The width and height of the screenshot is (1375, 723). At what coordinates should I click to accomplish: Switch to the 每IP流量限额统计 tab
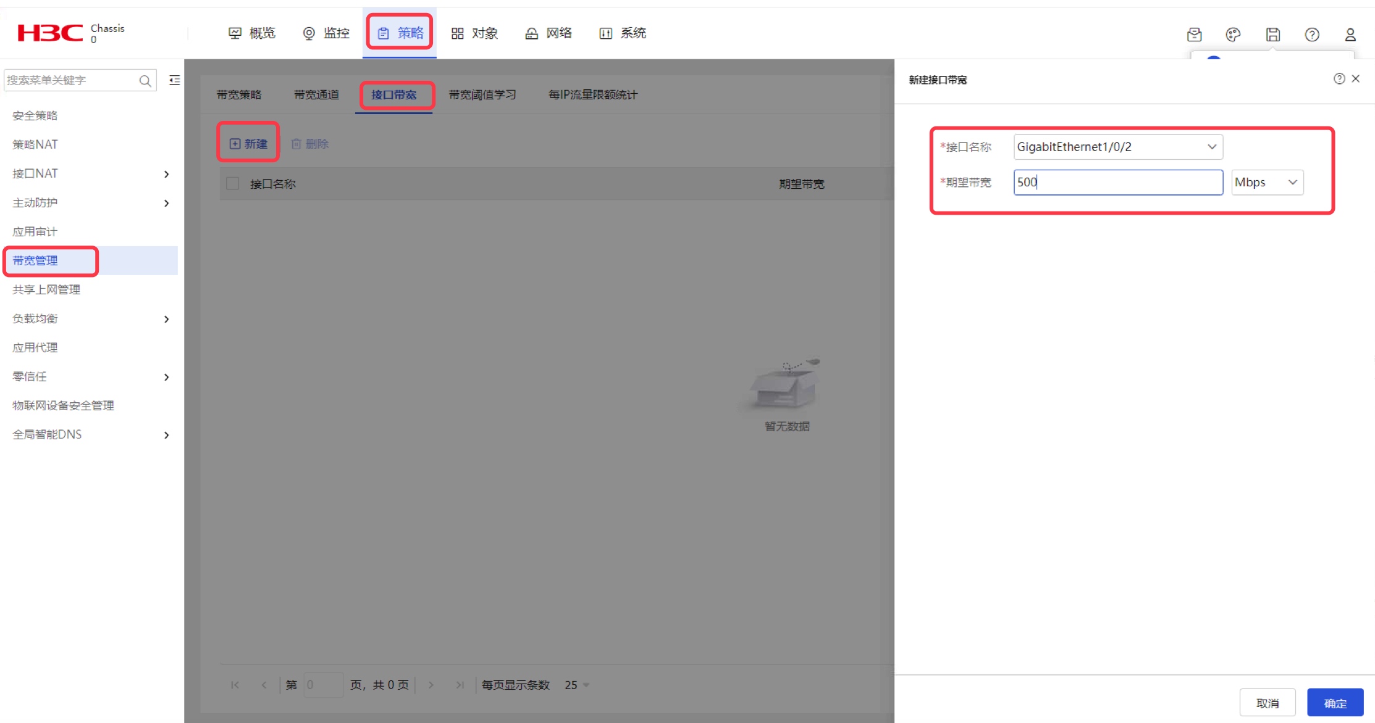(x=593, y=94)
